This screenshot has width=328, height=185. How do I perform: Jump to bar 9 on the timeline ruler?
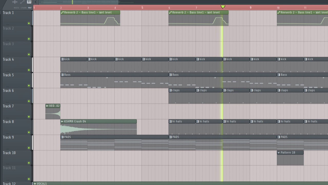251,8
